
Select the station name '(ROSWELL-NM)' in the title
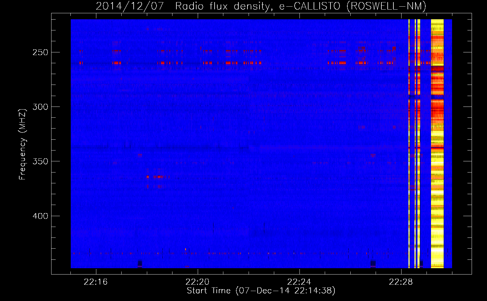click(386, 6)
